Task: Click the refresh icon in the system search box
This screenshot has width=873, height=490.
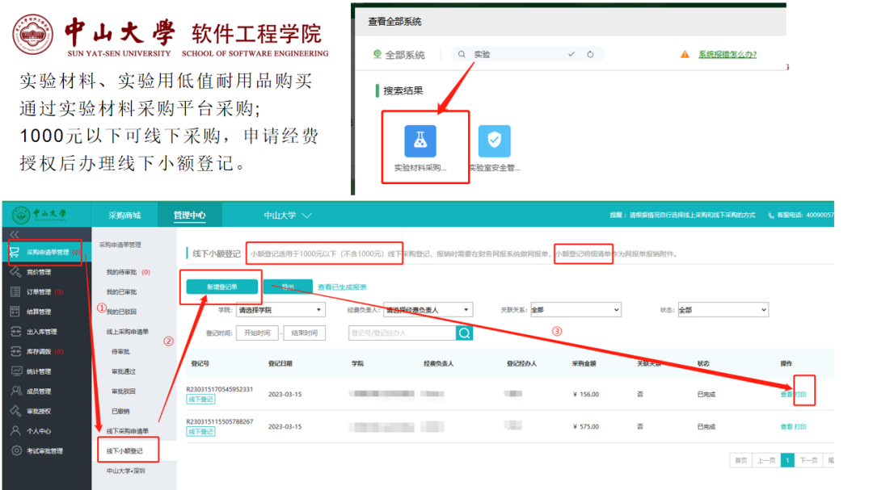Action: point(591,54)
